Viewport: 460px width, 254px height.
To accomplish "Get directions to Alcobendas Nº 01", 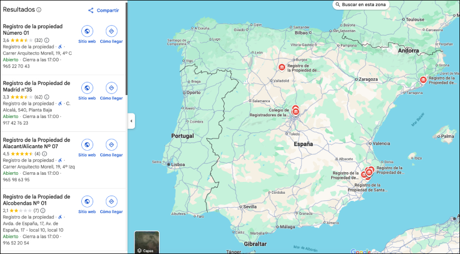I will tap(111, 205).
